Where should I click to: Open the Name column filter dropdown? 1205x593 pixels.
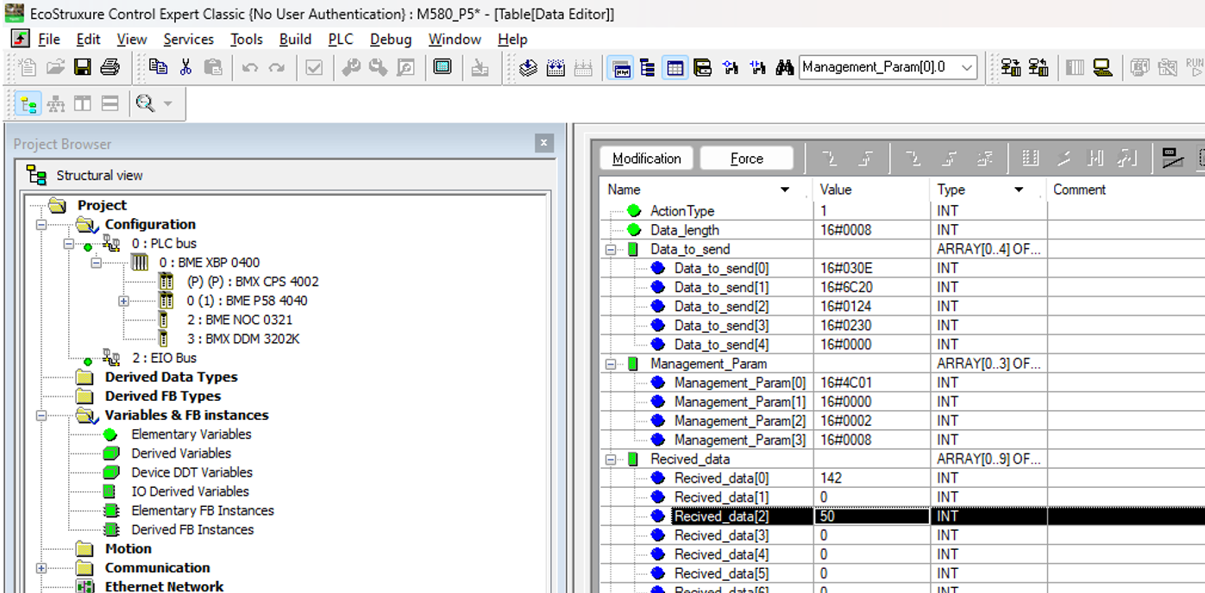coord(785,190)
